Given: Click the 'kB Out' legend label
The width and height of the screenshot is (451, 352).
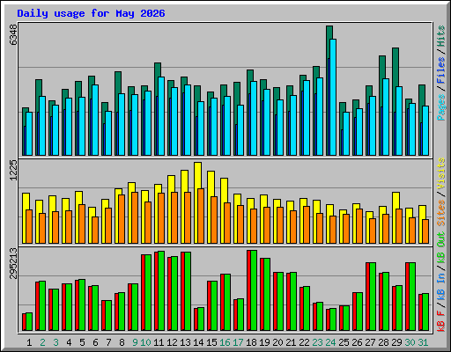Looking at the screenshot, I should click(441, 248).
